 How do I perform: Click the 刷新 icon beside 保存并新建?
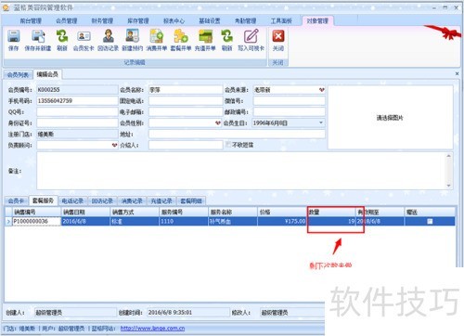(x=62, y=36)
